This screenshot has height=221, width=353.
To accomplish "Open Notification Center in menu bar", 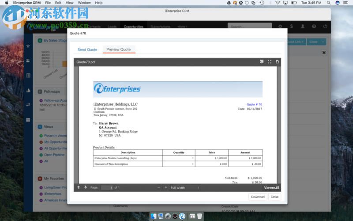I will (345, 3).
